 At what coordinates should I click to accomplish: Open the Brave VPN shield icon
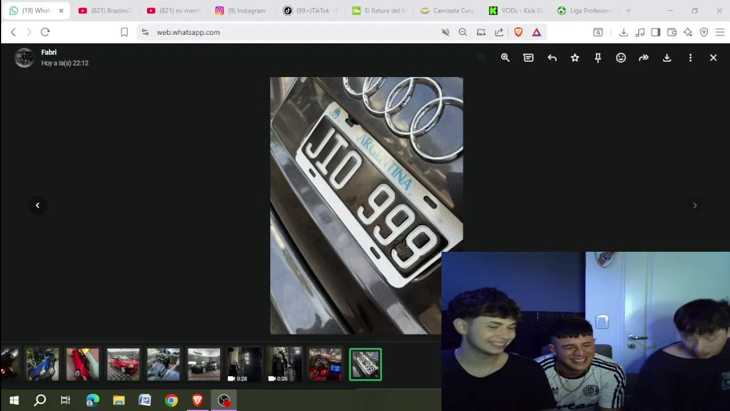[x=704, y=33]
